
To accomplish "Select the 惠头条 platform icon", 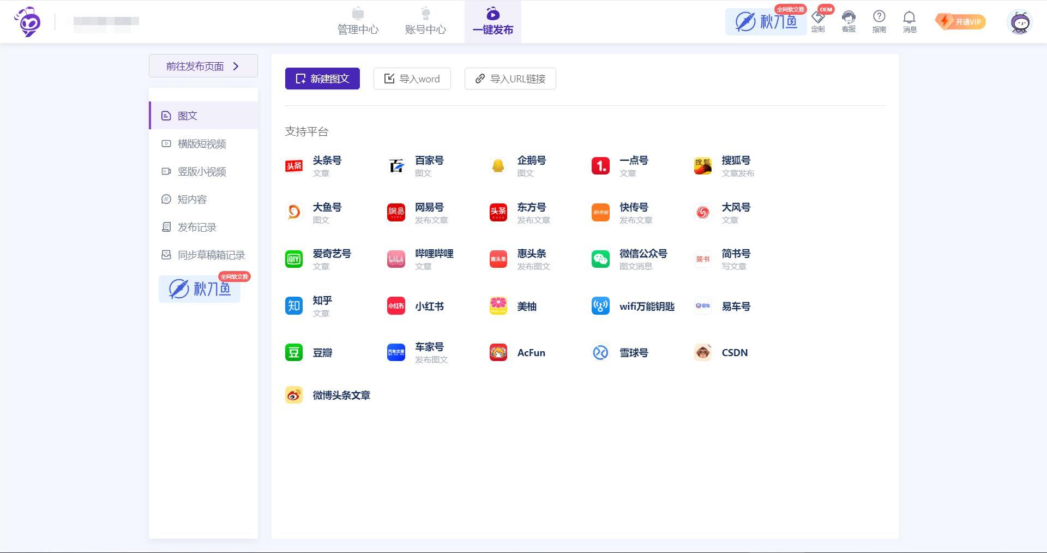I will (498, 259).
